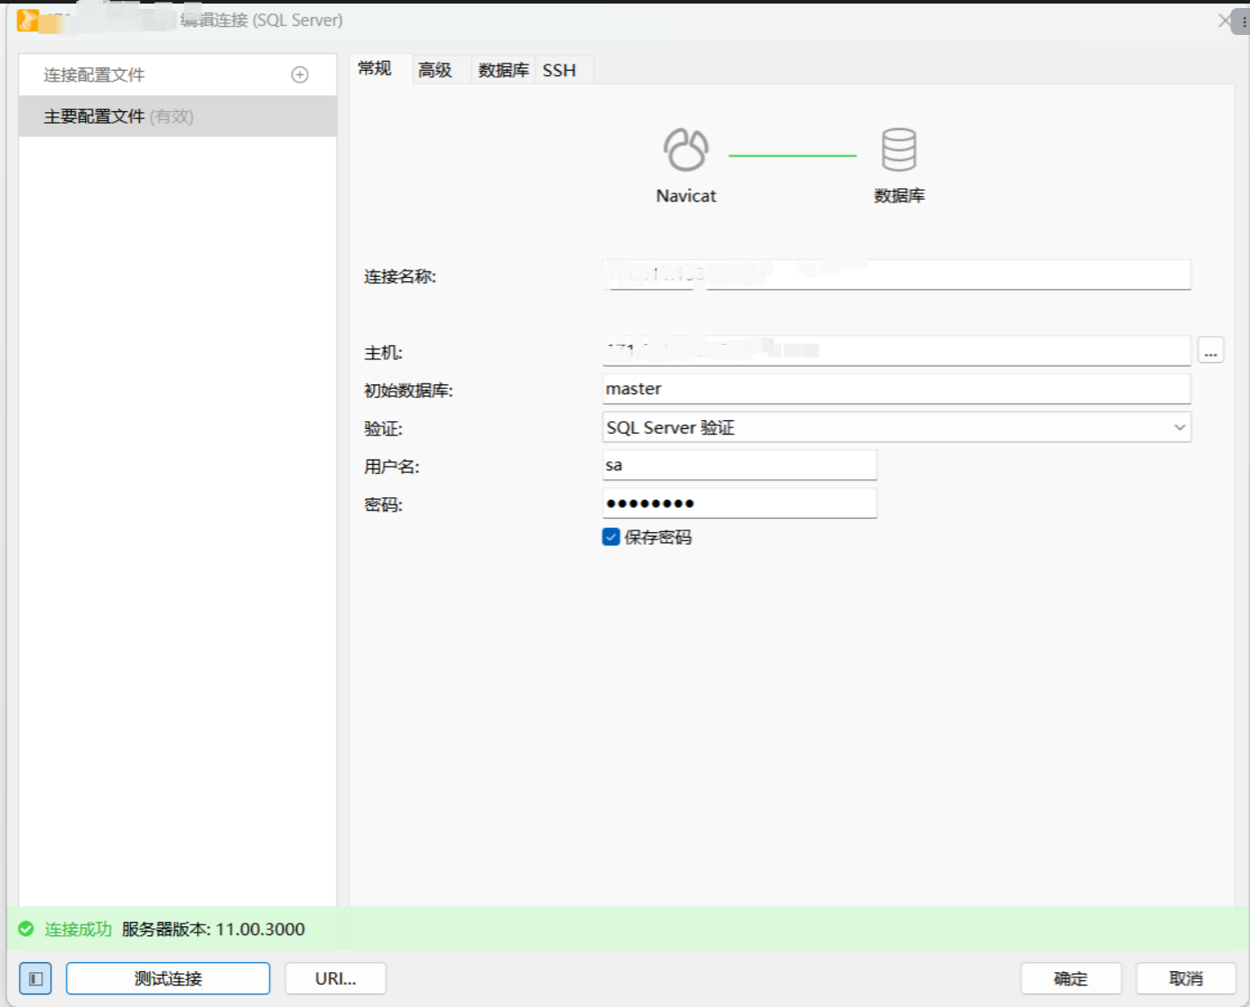Uncheck the 保存密码 checkbox
The image size is (1250, 1007).
[612, 538]
